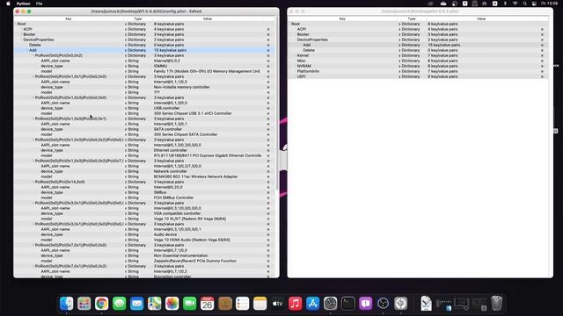
Task: Open type selector for right window UEFI row
Action: (x=399, y=76)
